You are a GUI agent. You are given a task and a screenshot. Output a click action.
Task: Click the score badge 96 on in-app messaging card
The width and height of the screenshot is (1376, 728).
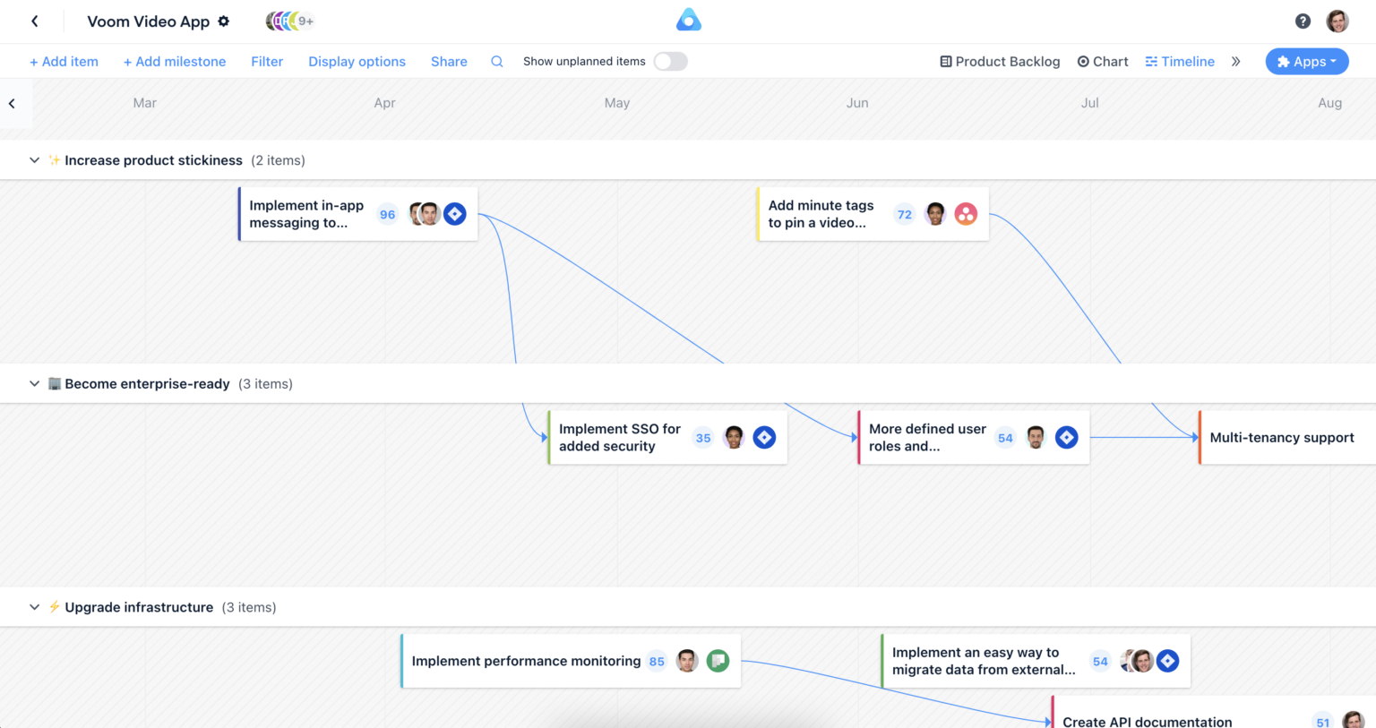click(387, 214)
